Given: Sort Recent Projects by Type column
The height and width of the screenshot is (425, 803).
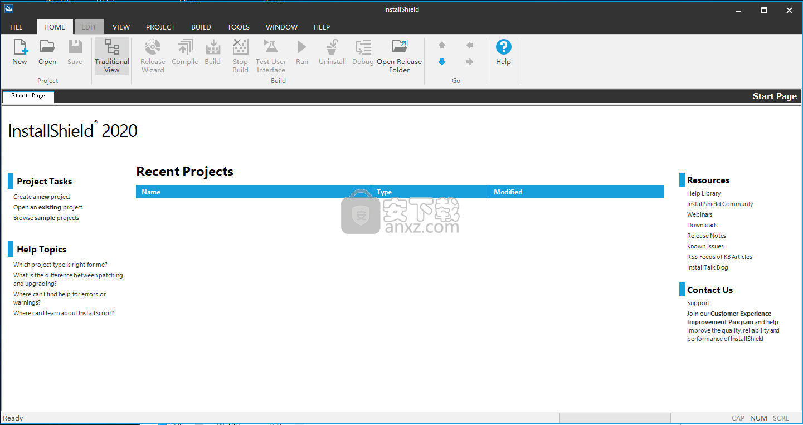Looking at the screenshot, I should 430,192.
